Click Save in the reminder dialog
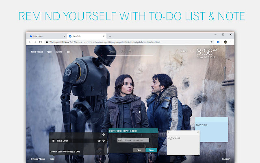The height and width of the screenshot is (163, 260). (x=151, y=150)
